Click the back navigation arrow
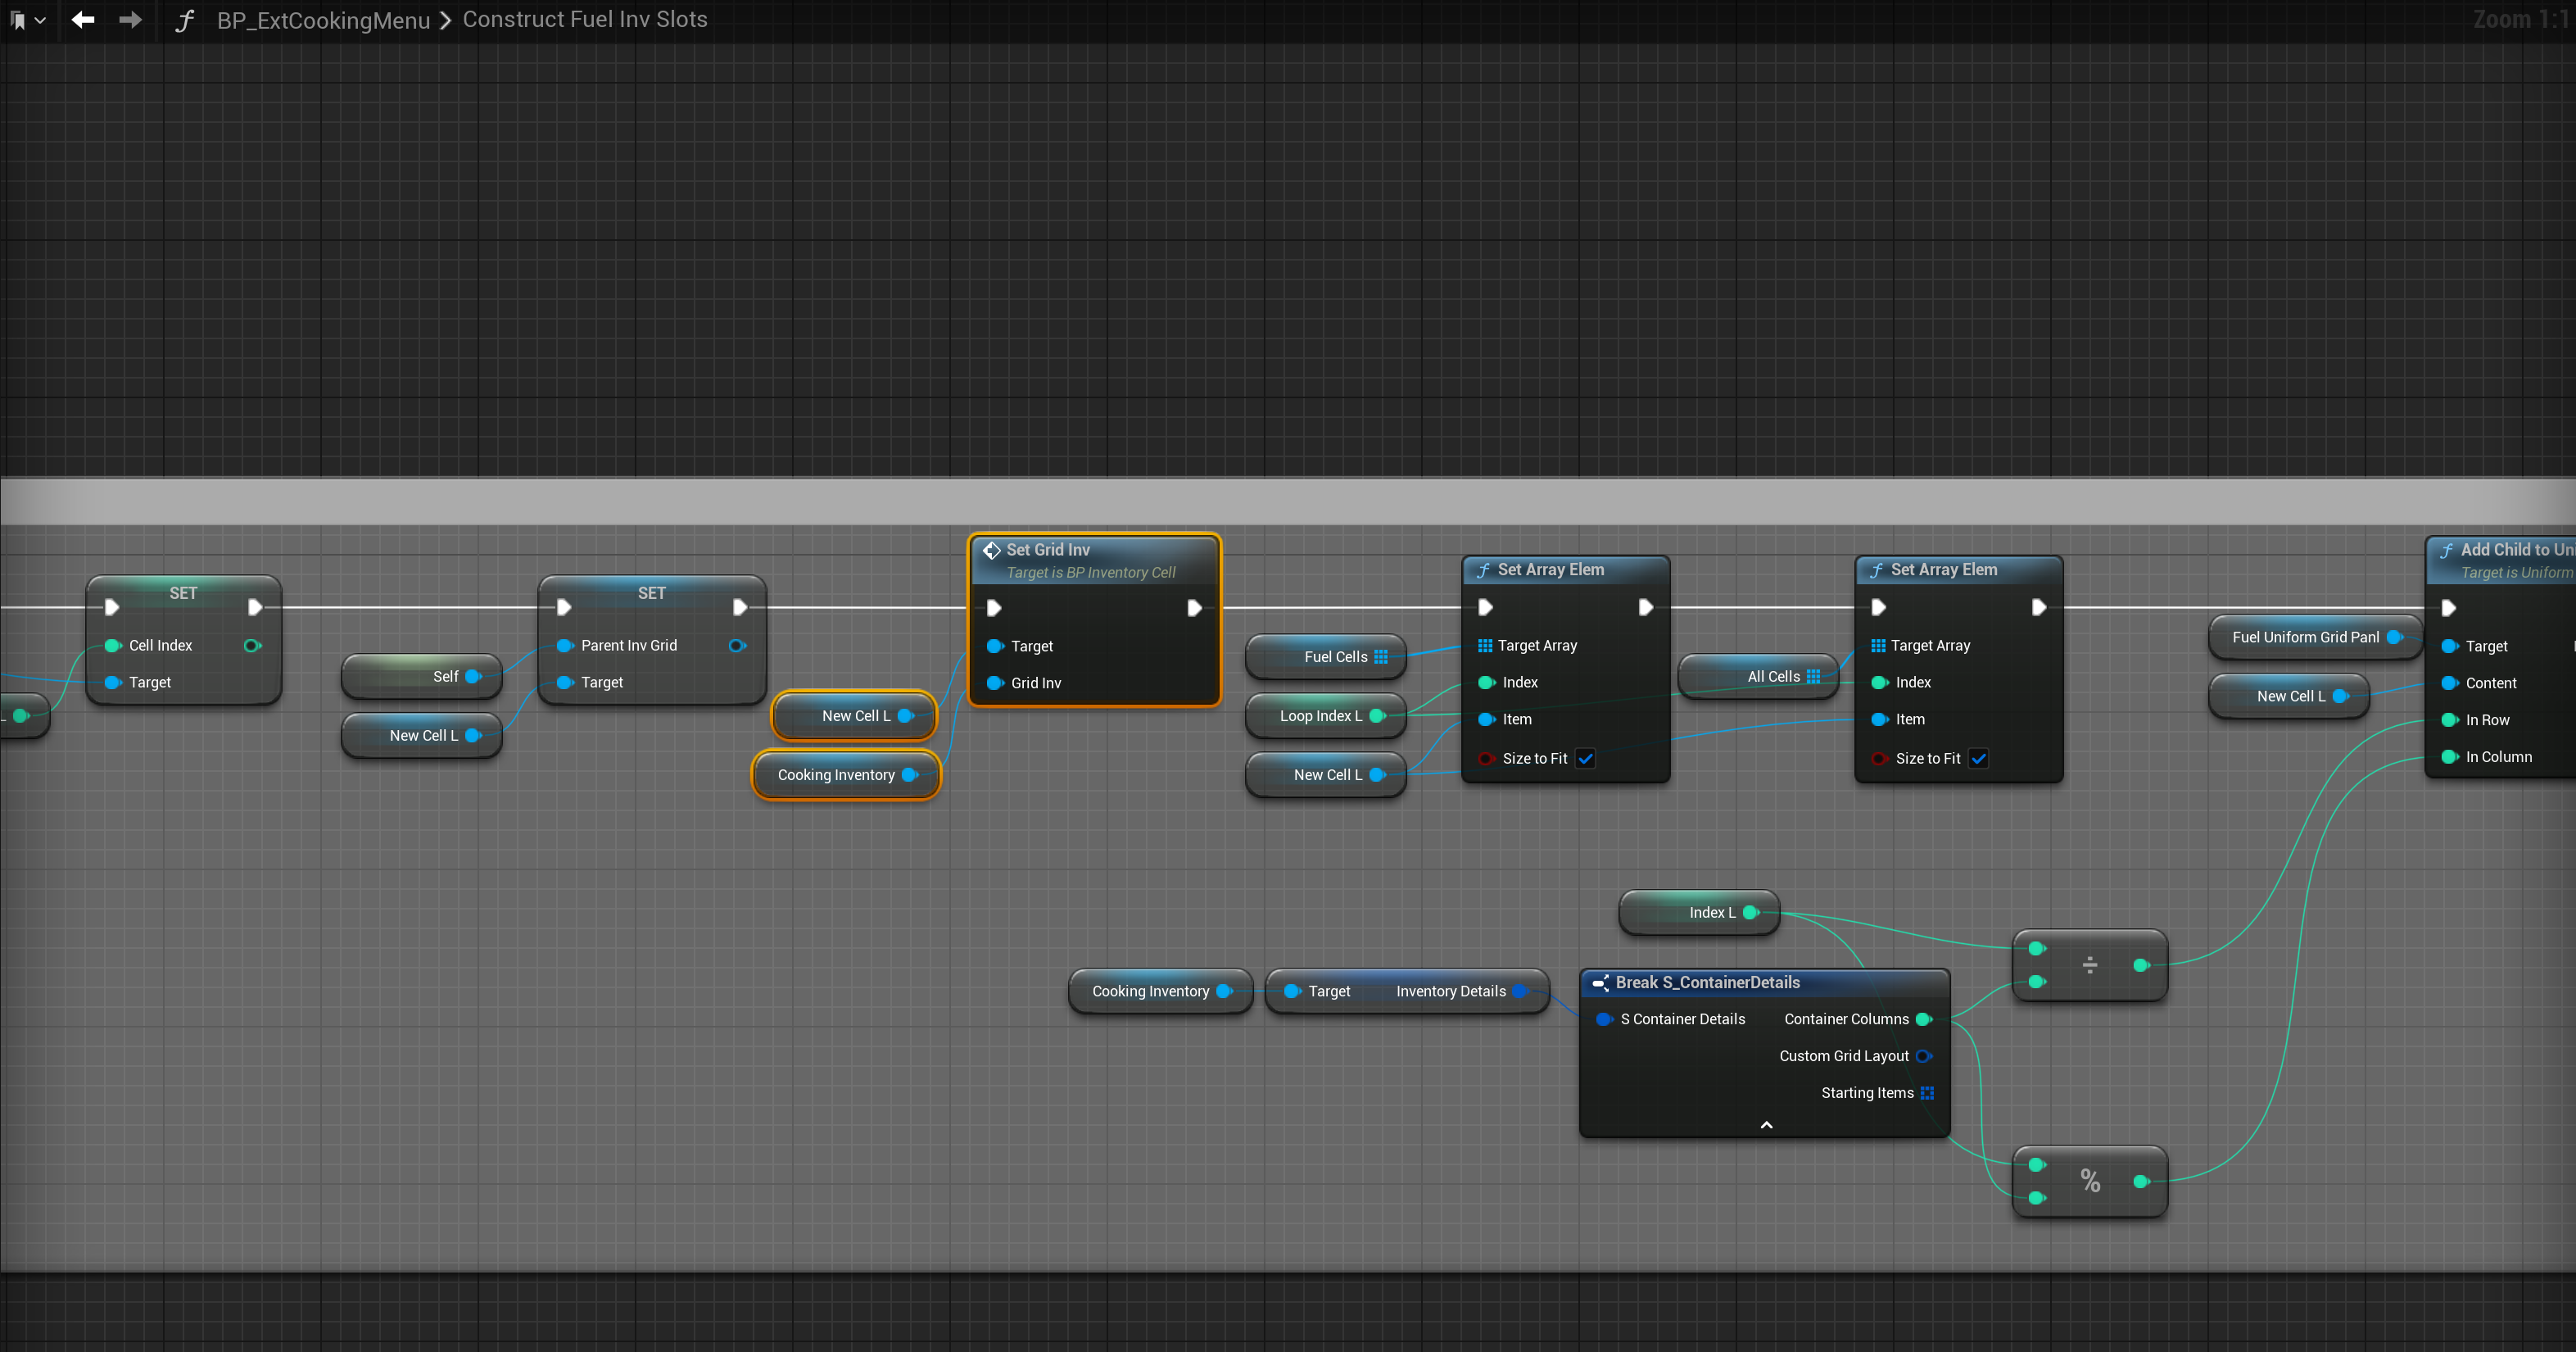The height and width of the screenshot is (1352, 2576). tap(83, 20)
